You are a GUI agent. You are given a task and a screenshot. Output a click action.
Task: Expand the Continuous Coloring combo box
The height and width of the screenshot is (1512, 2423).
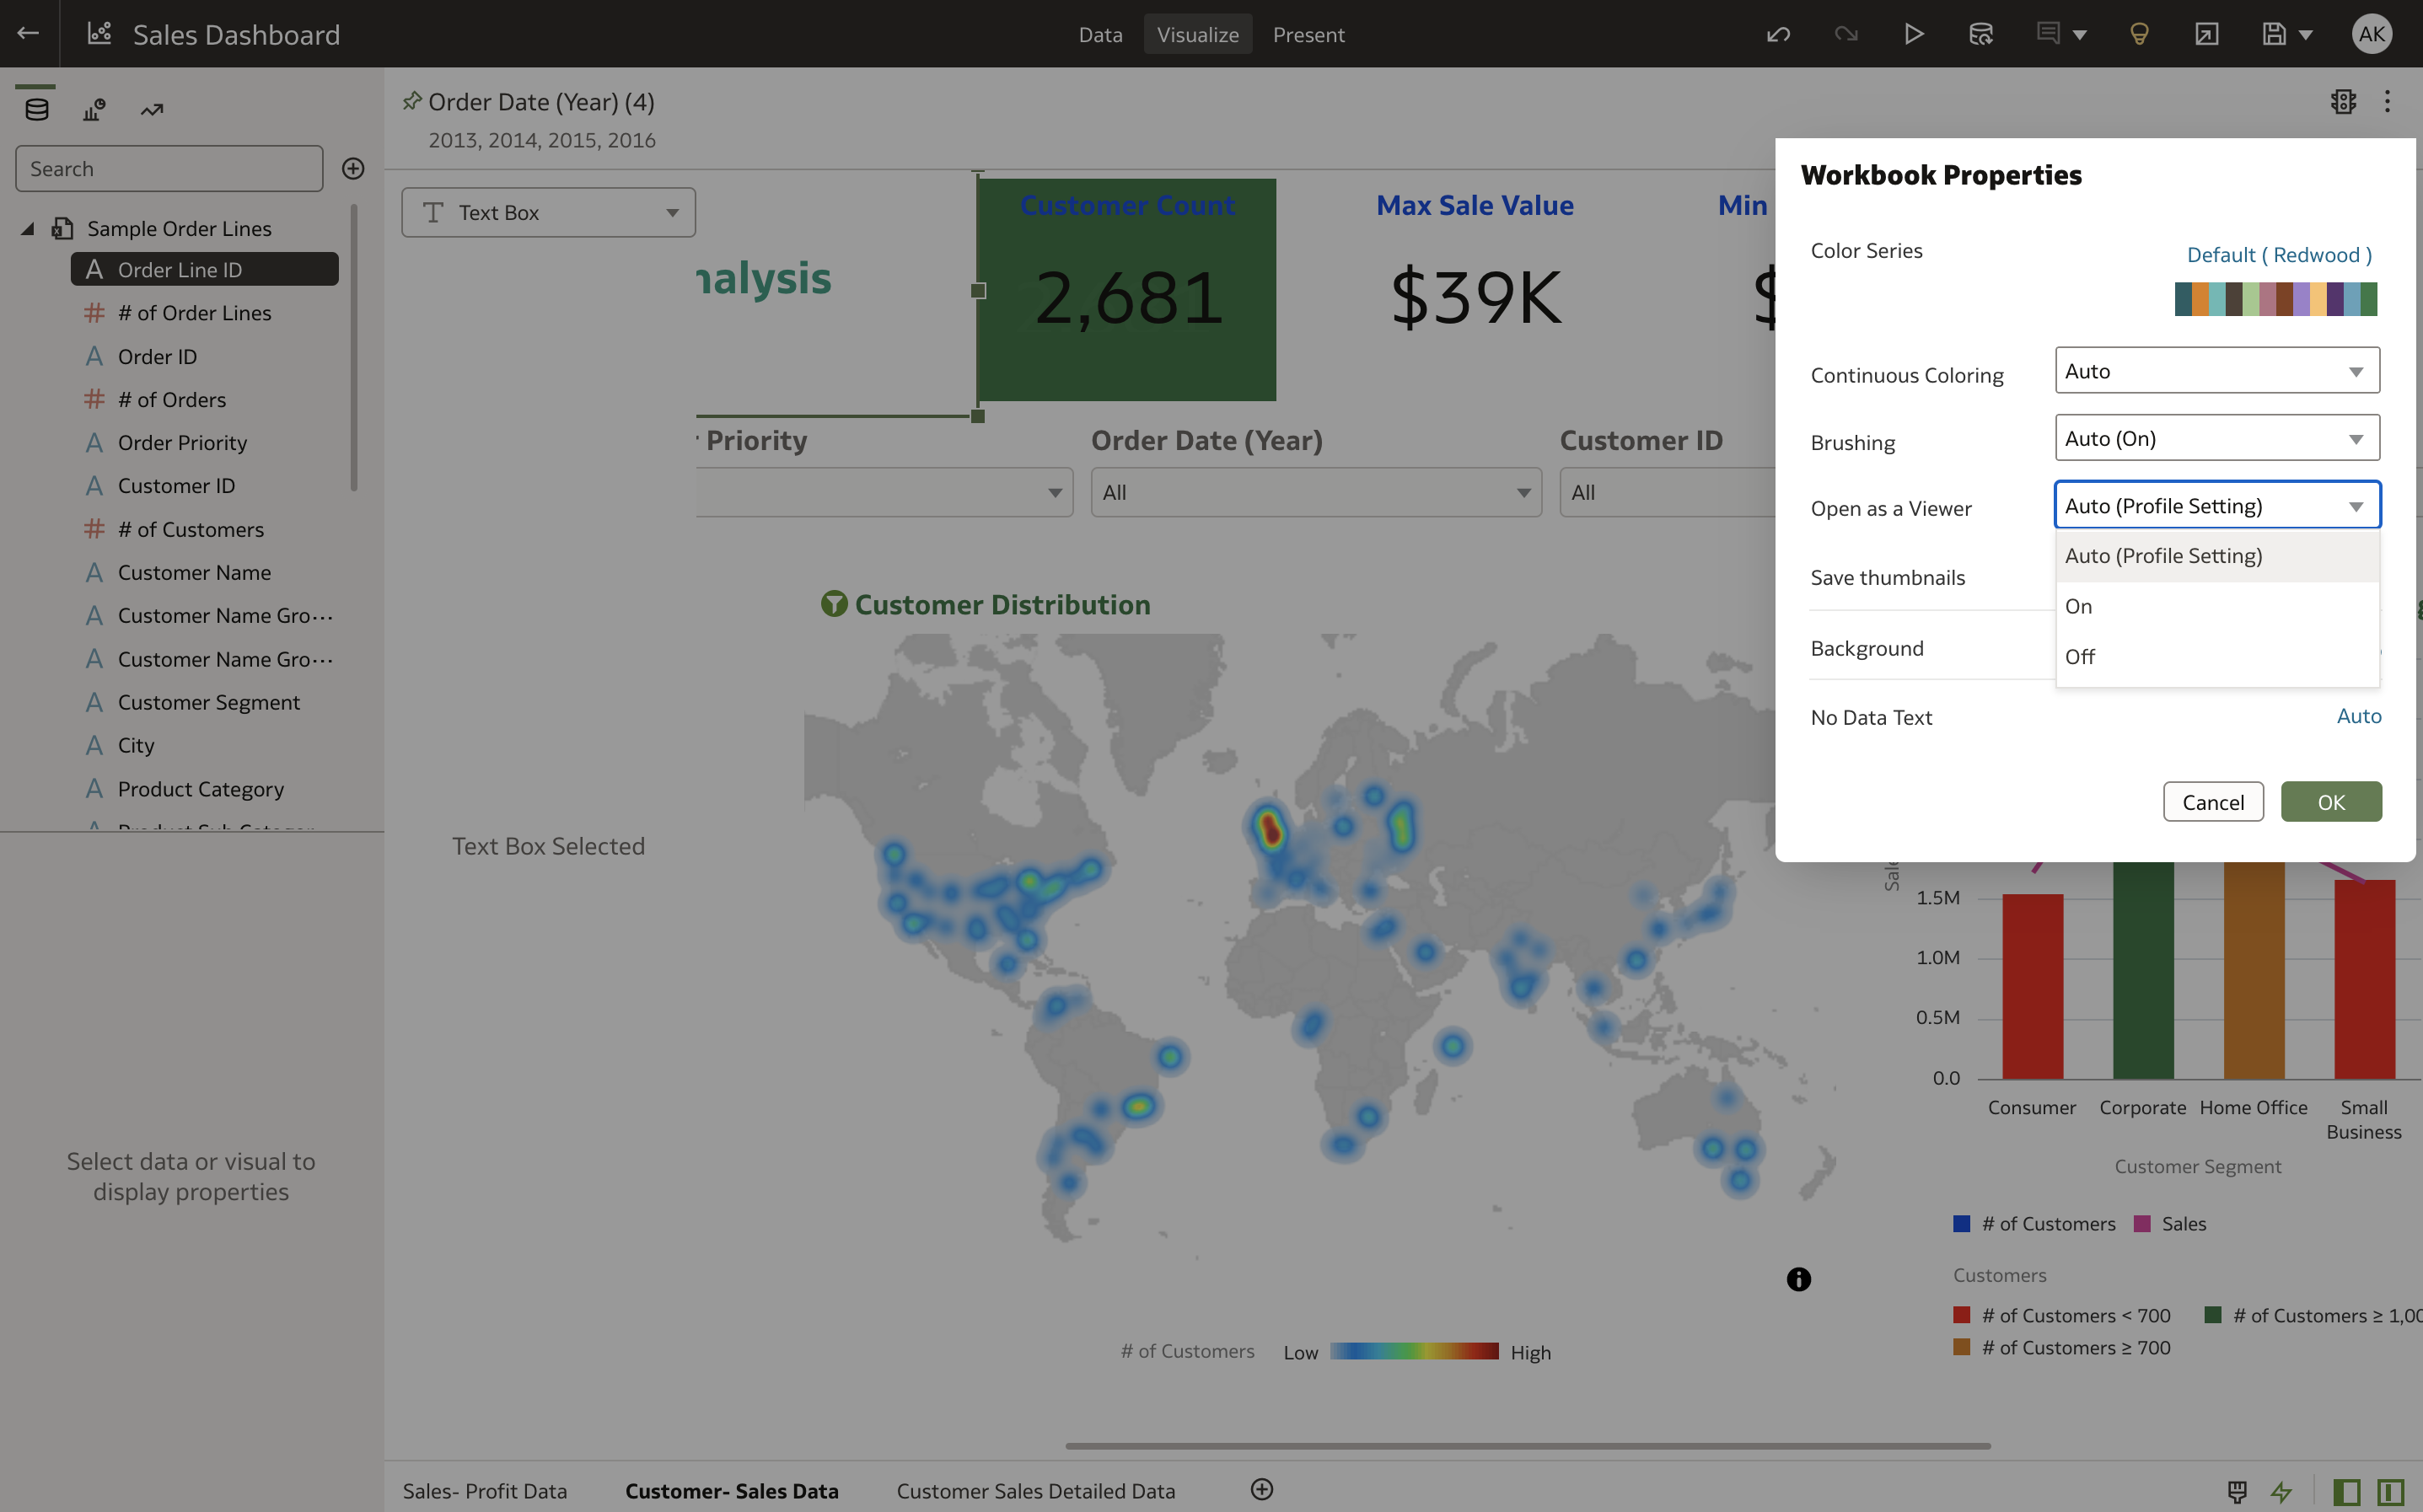[x=2216, y=371]
